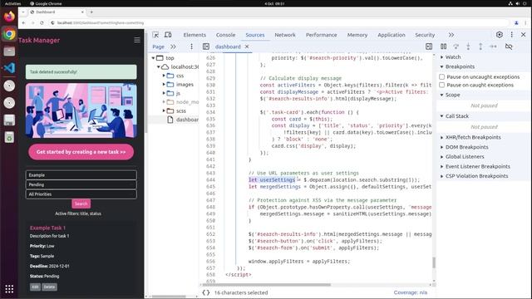Toggle the device toolbar icon

click(x=168, y=35)
